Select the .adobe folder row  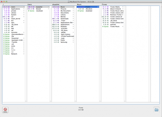click(63, 32)
